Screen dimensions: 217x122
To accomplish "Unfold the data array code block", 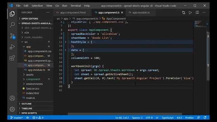I will (65, 50).
